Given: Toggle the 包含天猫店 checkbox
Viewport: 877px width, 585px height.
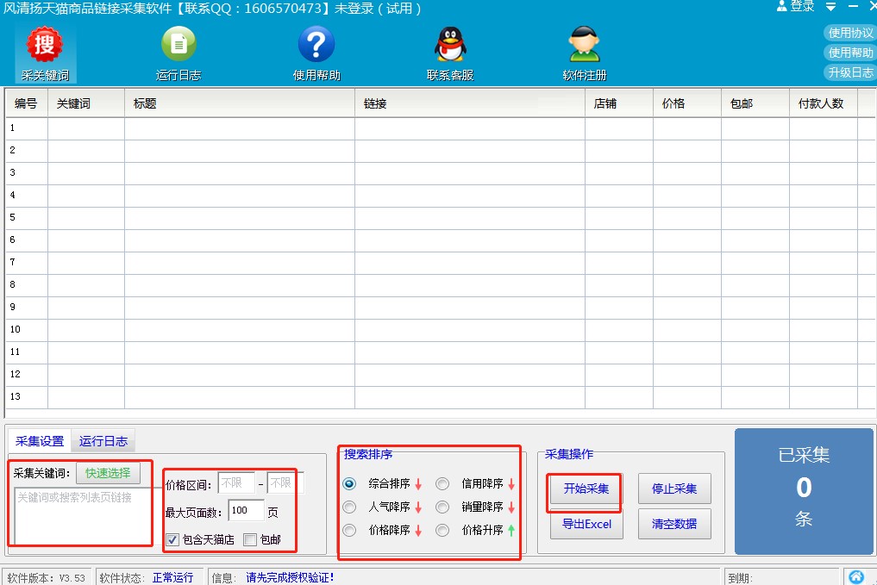Looking at the screenshot, I should pos(172,539).
